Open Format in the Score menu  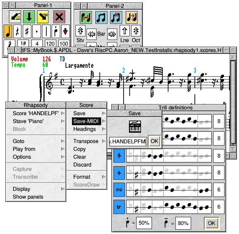(87, 177)
